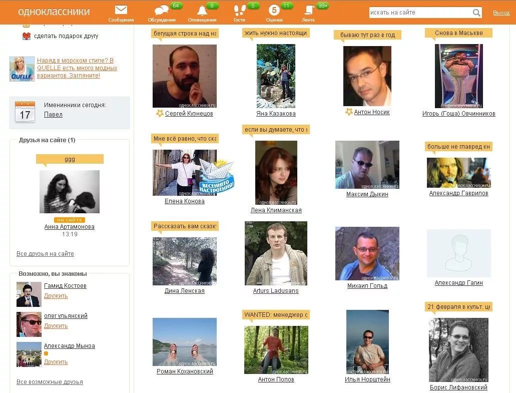The height and width of the screenshot is (393, 516).
Task: Click Дружить under Гамид Костоев
Action: click(x=56, y=296)
